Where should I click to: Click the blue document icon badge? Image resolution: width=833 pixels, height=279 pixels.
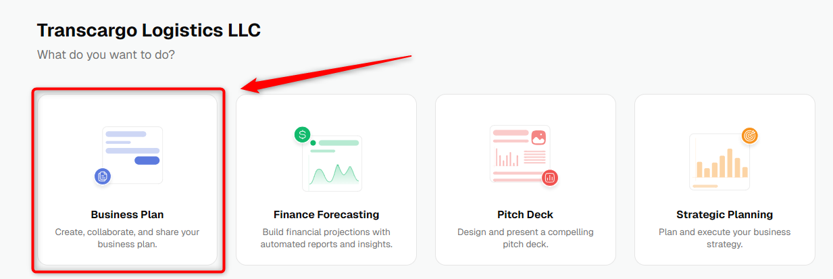103,177
